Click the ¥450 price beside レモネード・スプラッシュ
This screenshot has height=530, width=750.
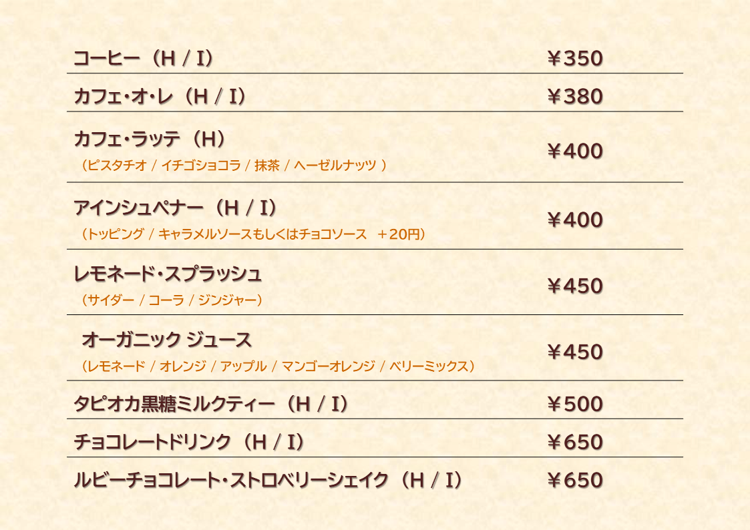coord(575,286)
